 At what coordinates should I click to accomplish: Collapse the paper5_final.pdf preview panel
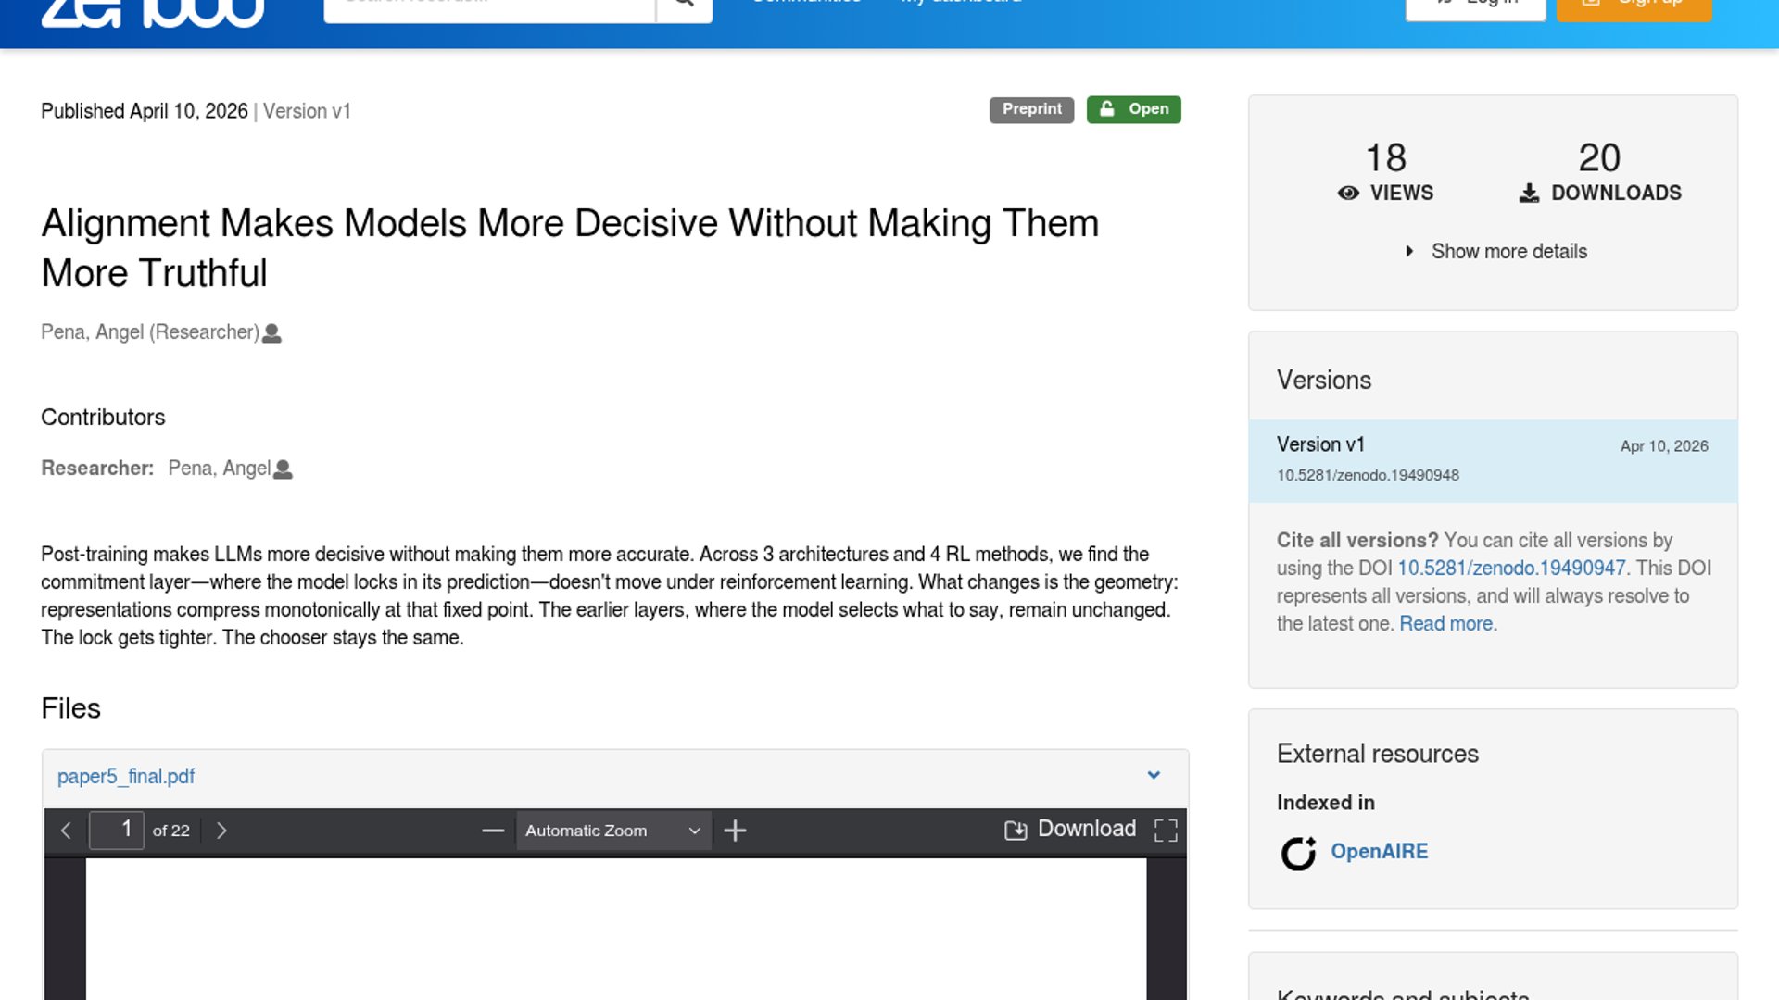pyautogui.click(x=1154, y=776)
